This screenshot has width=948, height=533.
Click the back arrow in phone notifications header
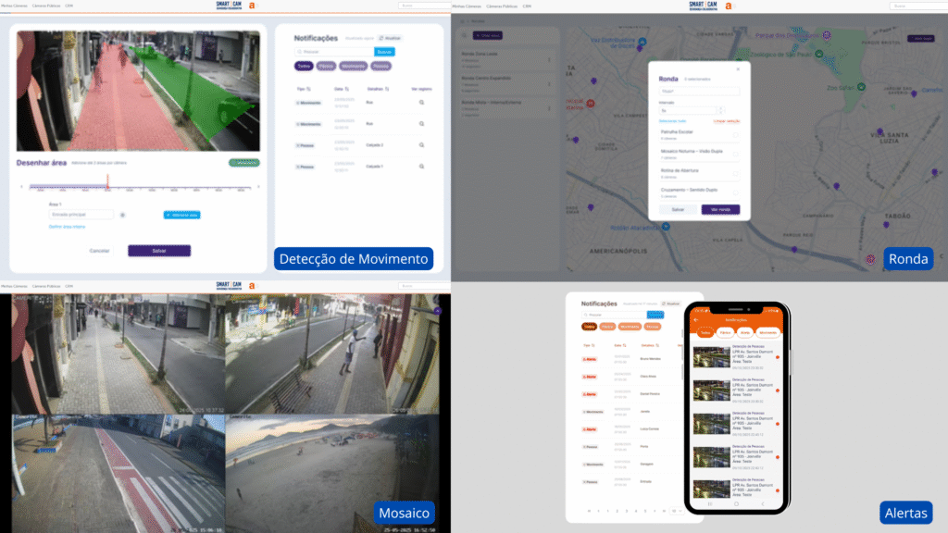click(695, 319)
